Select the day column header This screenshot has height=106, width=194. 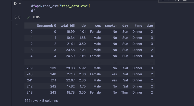[x=125, y=26]
